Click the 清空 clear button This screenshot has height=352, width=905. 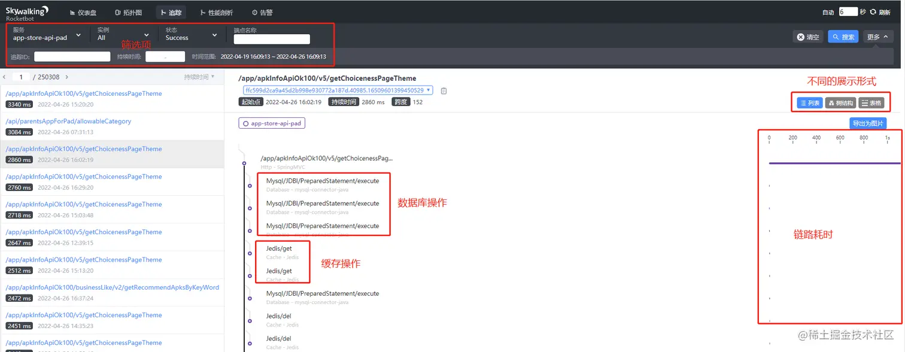[x=807, y=37]
